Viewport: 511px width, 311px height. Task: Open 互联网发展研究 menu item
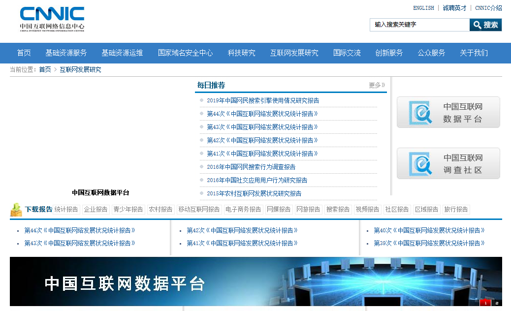click(294, 53)
